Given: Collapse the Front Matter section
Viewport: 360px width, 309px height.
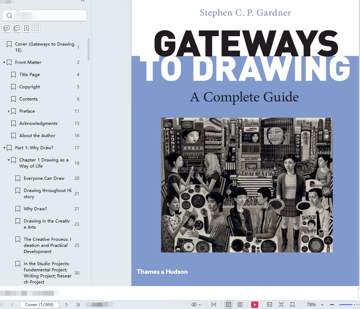Looking at the screenshot, I should coord(4,62).
